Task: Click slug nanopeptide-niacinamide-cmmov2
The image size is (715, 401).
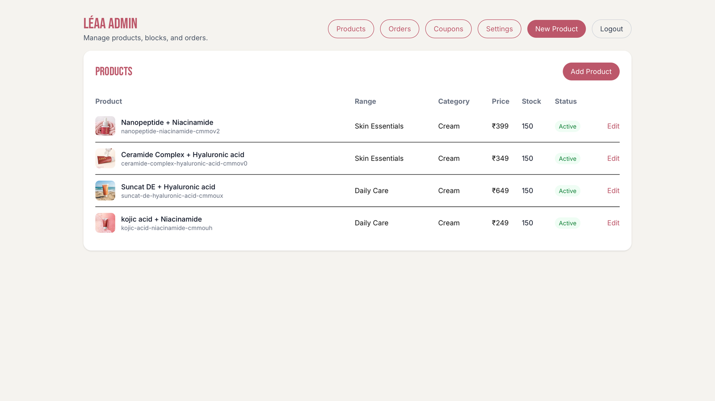Action: pos(170,131)
